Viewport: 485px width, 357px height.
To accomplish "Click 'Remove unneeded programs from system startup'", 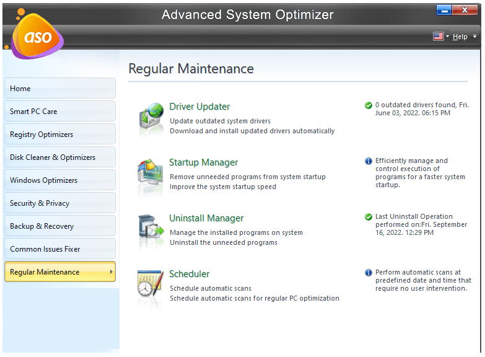I will click(x=247, y=177).
